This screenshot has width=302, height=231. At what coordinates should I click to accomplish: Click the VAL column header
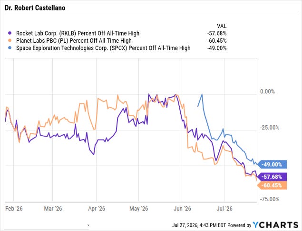(x=222, y=26)
